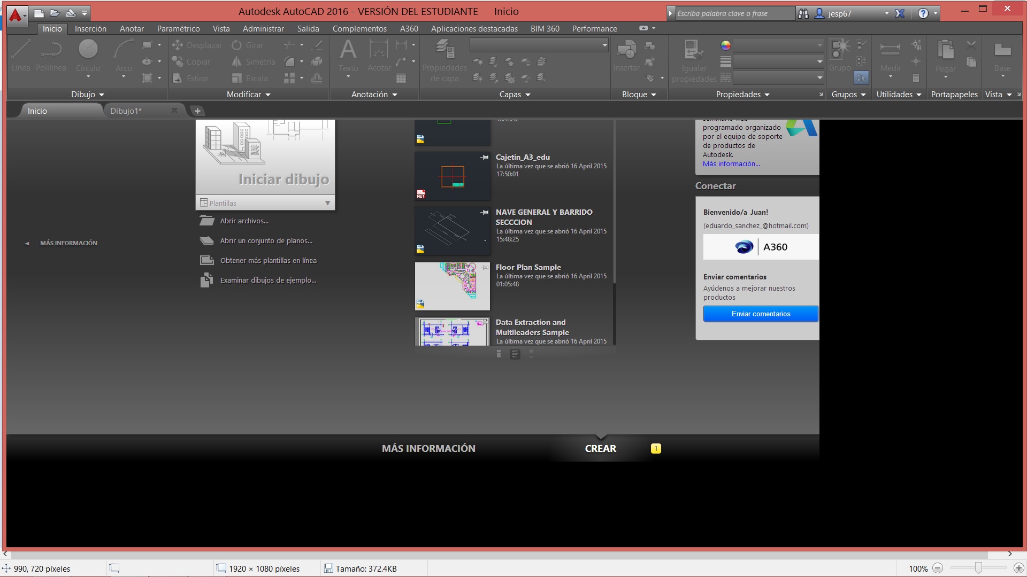
Task: Click the Autodesk Exchange X icon
Action: click(x=900, y=13)
